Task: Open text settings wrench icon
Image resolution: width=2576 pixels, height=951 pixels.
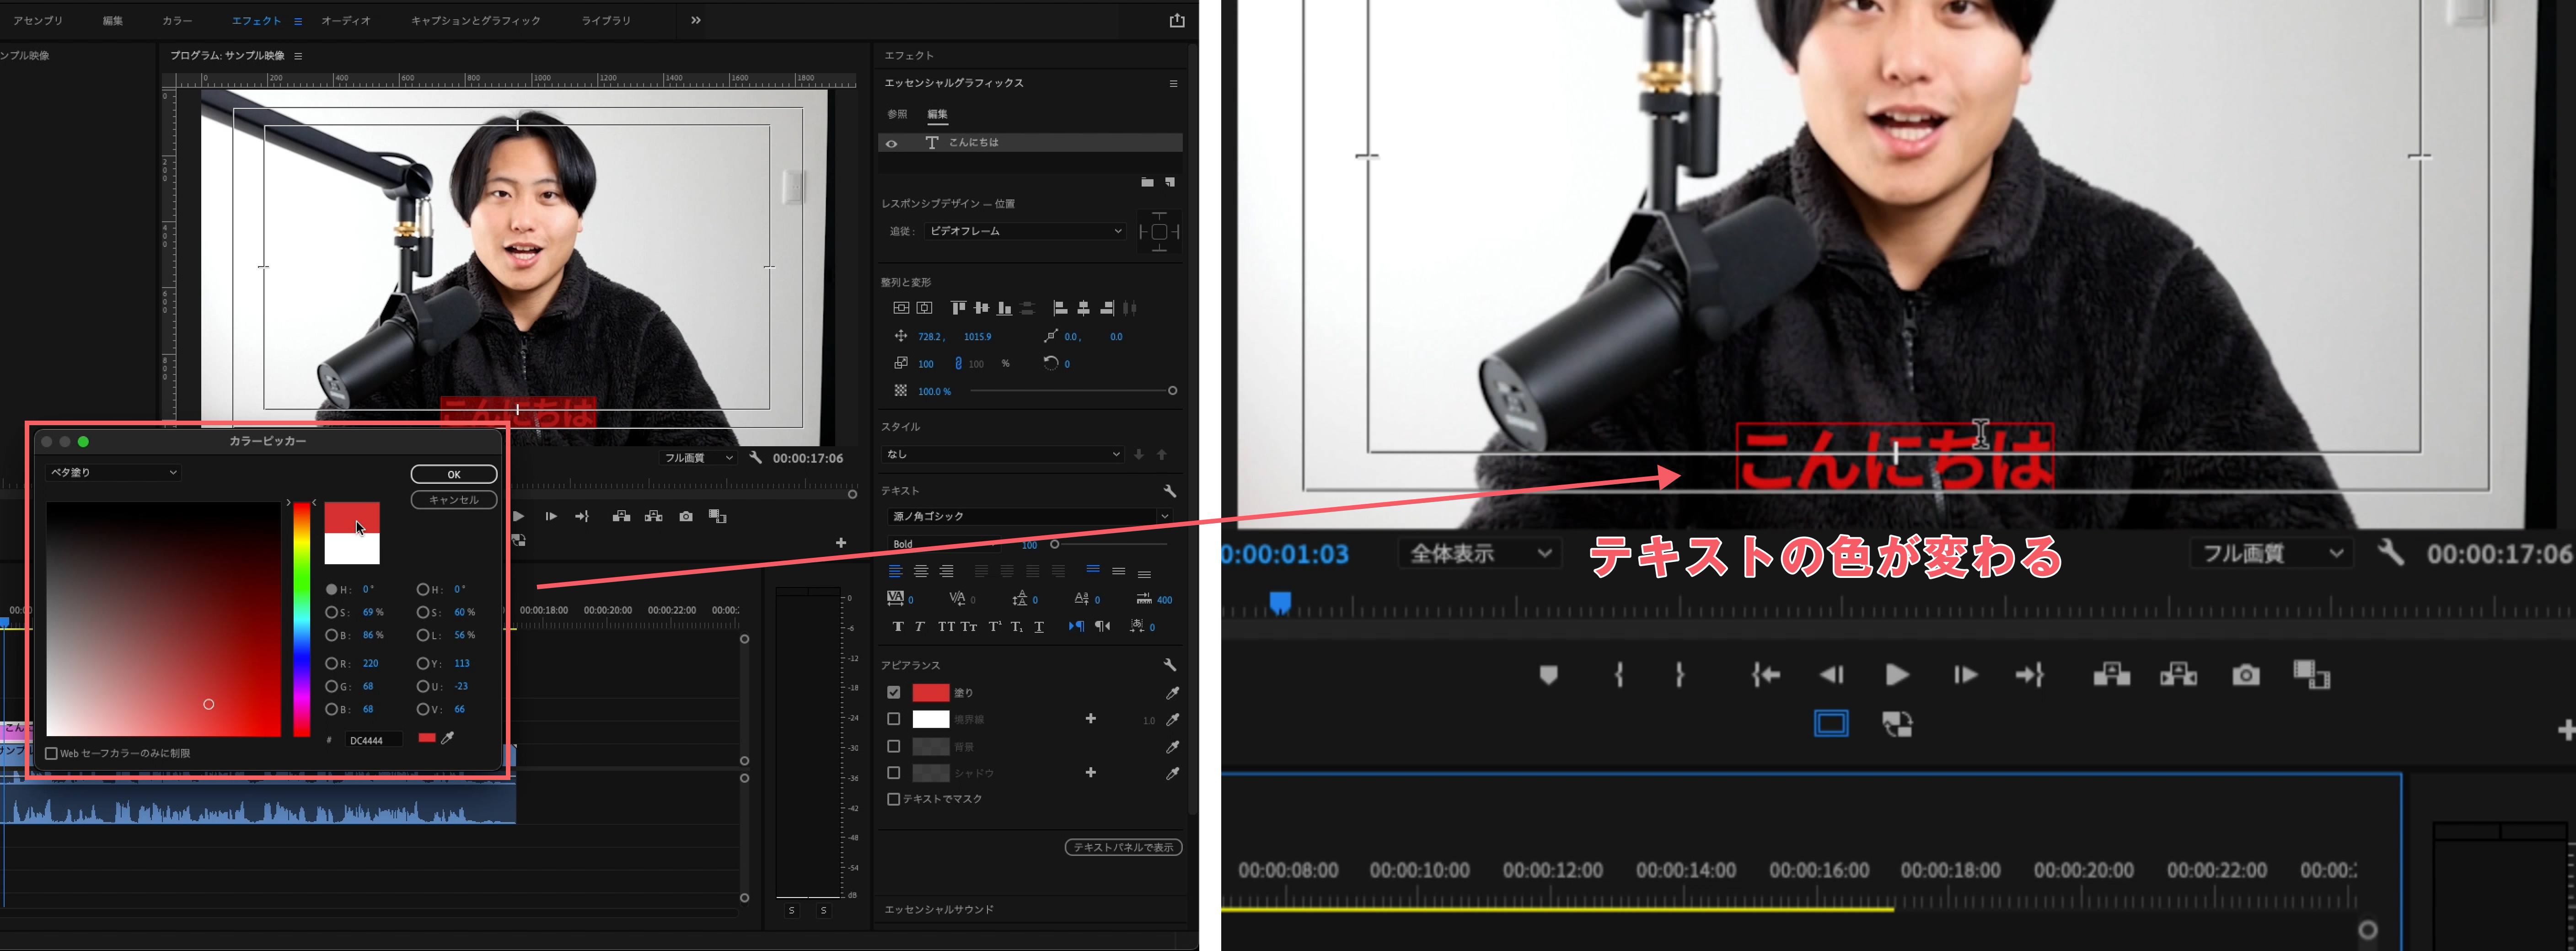Action: tap(1169, 491)
